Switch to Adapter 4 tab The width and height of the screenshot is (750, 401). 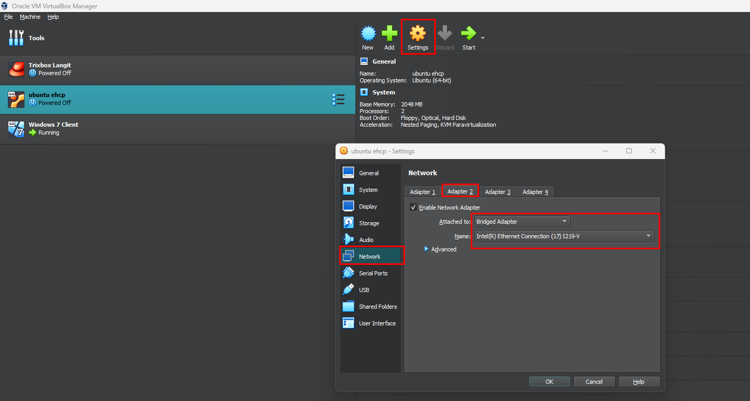[535, 192]
